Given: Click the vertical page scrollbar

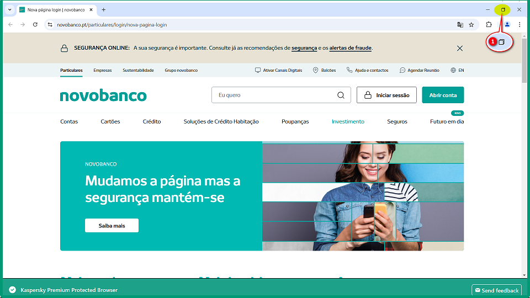Looking at the screenshot, I should click(524, 61).
